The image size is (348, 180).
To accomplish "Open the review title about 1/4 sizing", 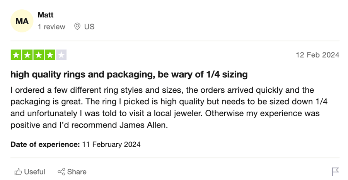I will point(129,75).
